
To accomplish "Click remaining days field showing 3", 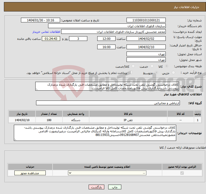I will pos(78,39).
